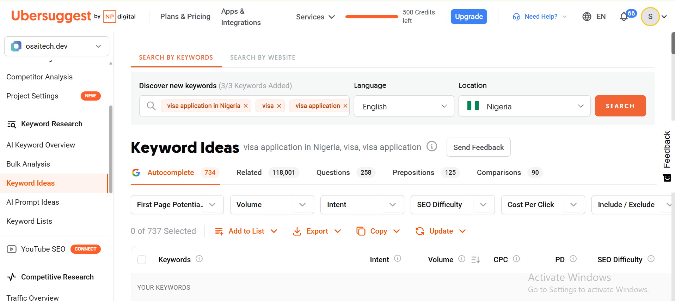
Task: Click the Feedback smiley icon
Action: click(667, 178)
